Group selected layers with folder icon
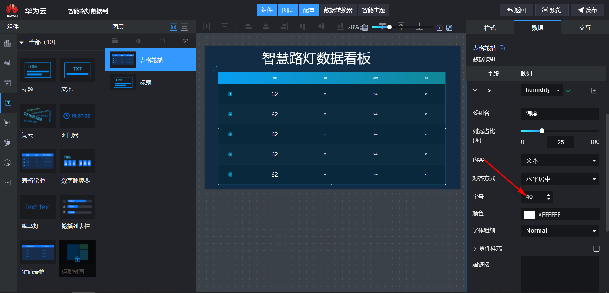 115,41
